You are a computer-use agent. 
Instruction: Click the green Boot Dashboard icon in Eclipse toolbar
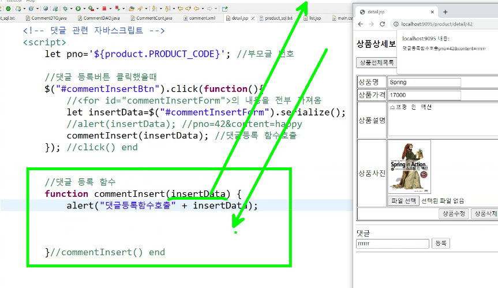(x=8, y=9)
